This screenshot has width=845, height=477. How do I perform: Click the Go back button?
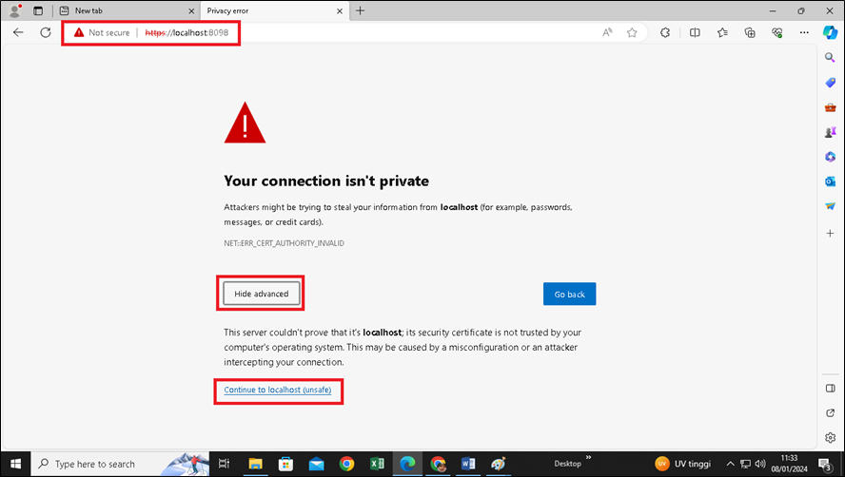(x=569, y=294)
